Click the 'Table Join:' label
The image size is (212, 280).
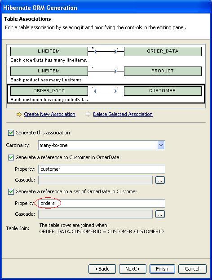tap(18, 228)
